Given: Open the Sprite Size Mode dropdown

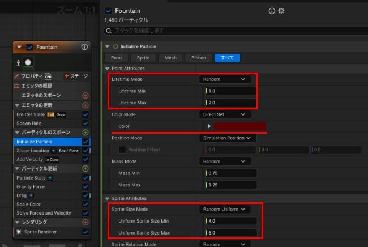Looking at the screenshot, I should (x=225, y=209).
